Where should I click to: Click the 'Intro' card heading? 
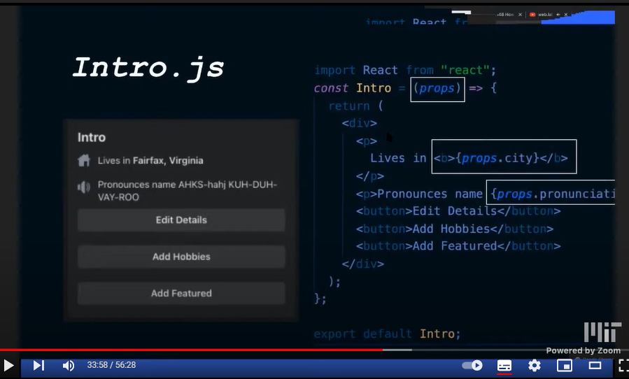92,138
